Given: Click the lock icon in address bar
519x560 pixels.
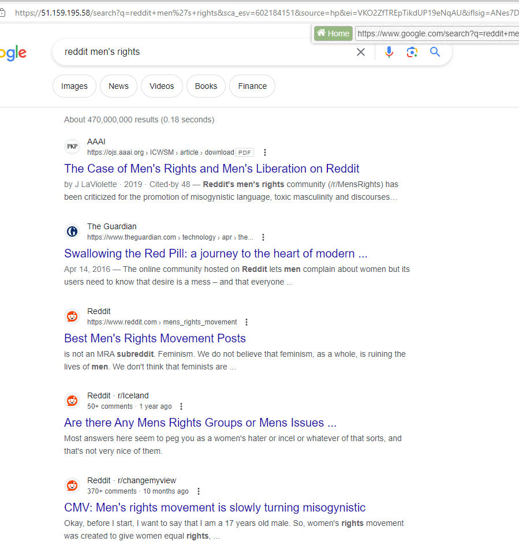Looking at the screenshot, I should (x=2, y=13).
